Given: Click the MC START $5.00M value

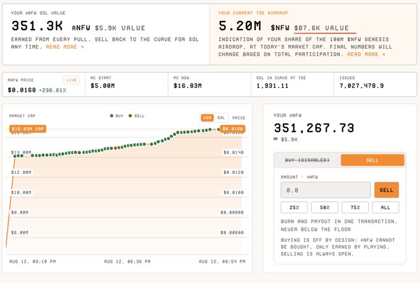Looking at the screenshot, I should pos(103,86).
